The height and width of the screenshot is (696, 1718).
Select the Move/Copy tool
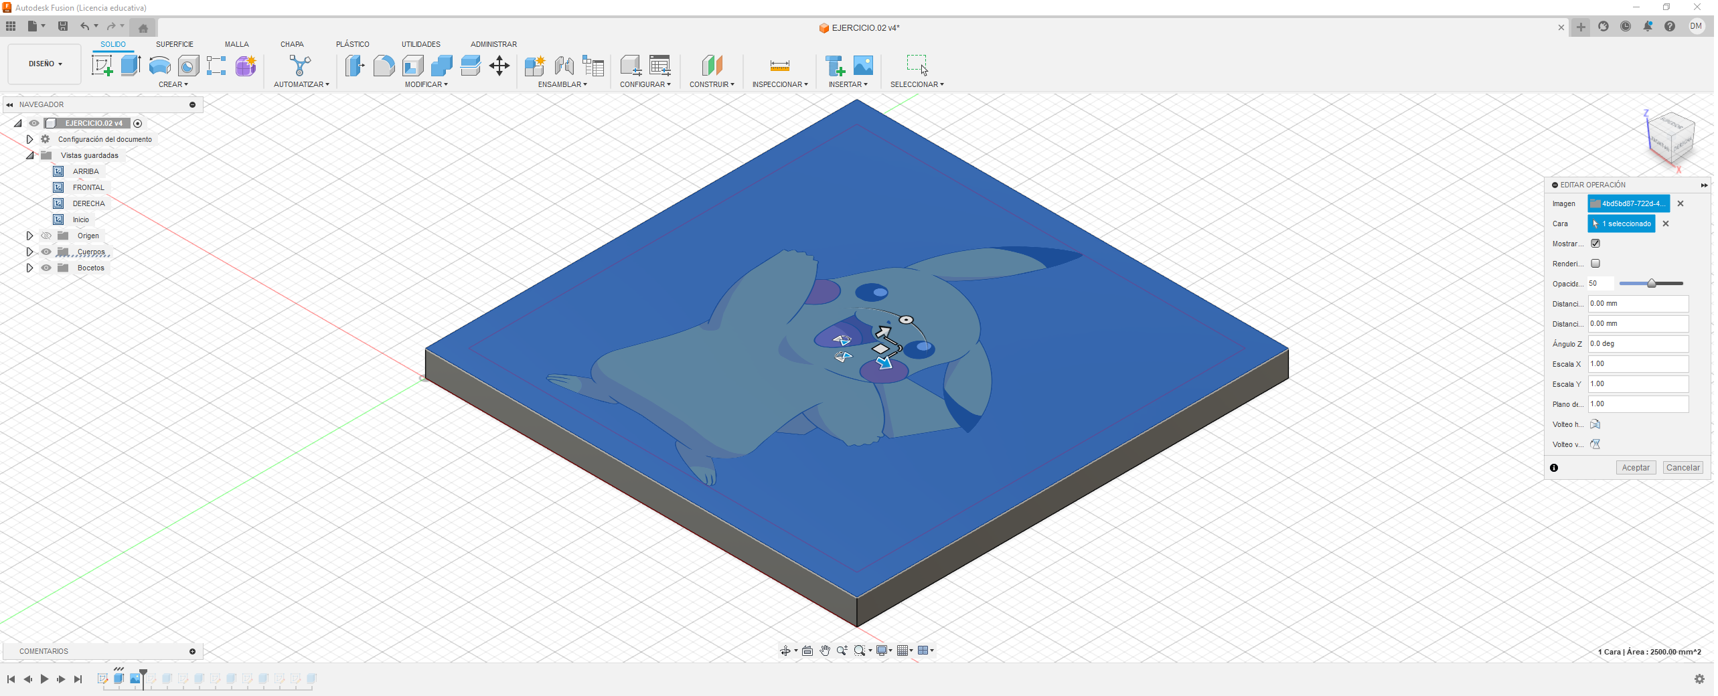coord(499,66)
